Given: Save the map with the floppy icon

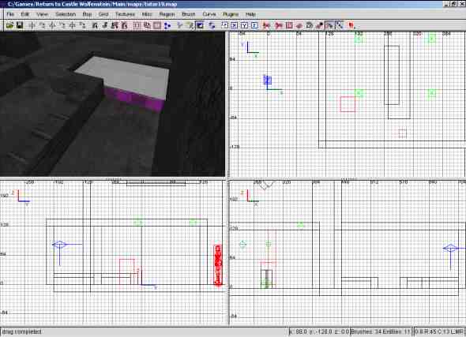Looking at the screenshot, I should [x=20, y=25].
